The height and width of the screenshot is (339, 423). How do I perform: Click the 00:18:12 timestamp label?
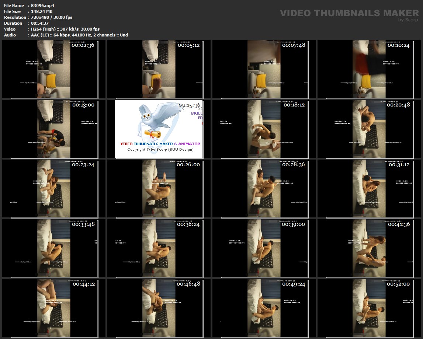click(294, 105)
